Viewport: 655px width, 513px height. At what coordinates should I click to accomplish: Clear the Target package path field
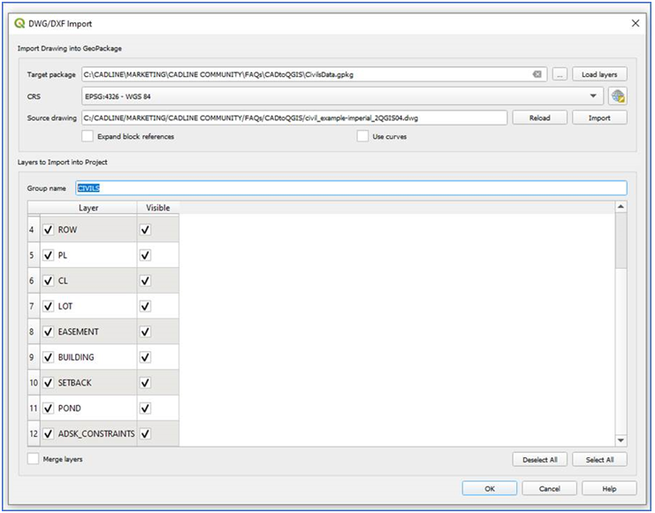click(x=537, y=74)
